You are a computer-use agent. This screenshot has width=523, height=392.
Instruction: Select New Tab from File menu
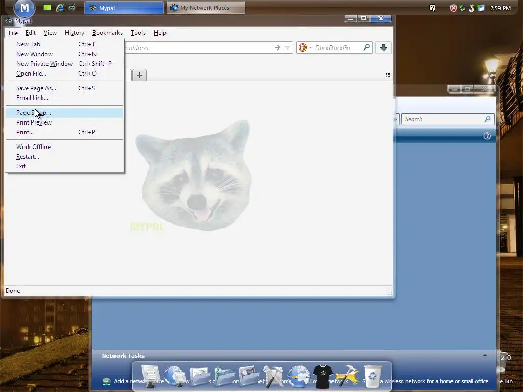64,44
